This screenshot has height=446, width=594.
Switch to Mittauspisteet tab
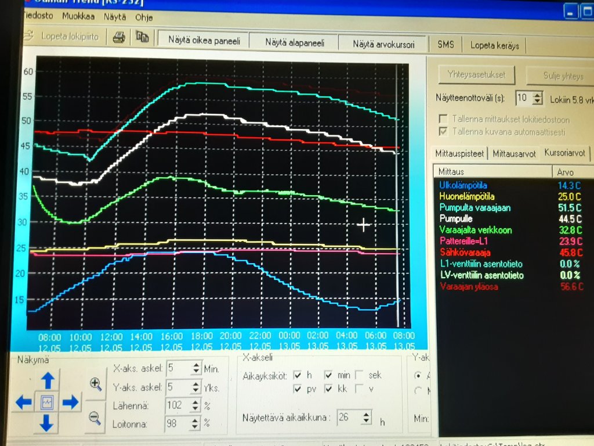click(459, 153)
